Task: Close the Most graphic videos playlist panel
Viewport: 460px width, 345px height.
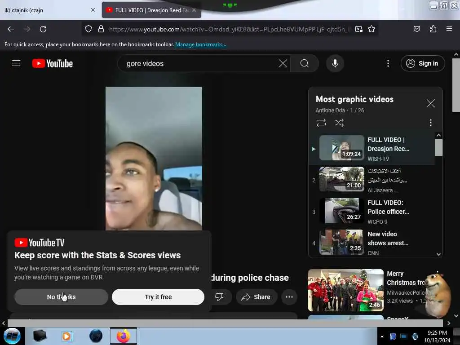Action: [431, 103]
